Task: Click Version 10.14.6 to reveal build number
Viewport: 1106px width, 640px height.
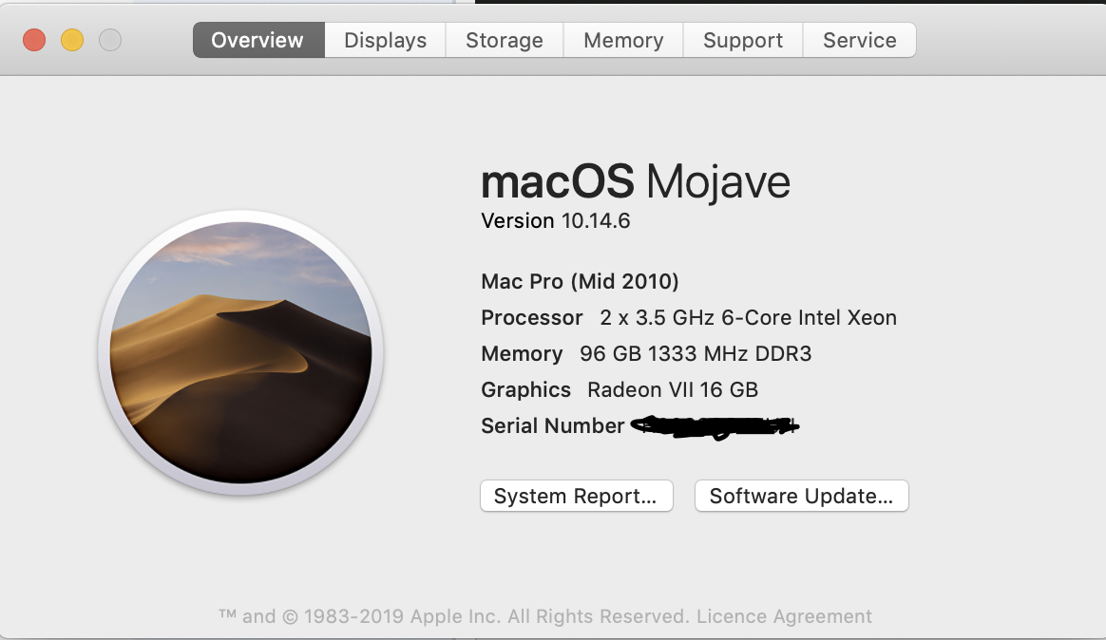Action: coord(556,221)
